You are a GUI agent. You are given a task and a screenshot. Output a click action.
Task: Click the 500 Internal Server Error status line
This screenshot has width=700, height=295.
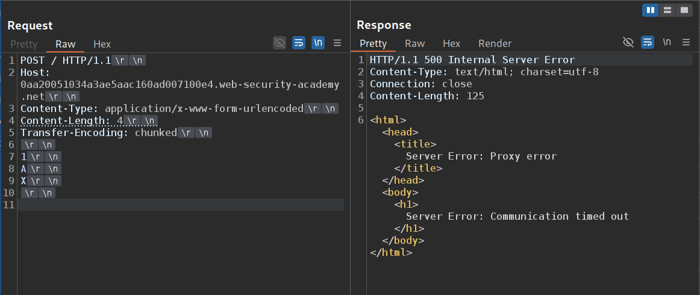[x=472, y=60]
